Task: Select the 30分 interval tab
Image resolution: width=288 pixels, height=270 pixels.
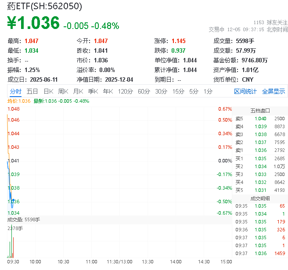Action: [161, 91]
